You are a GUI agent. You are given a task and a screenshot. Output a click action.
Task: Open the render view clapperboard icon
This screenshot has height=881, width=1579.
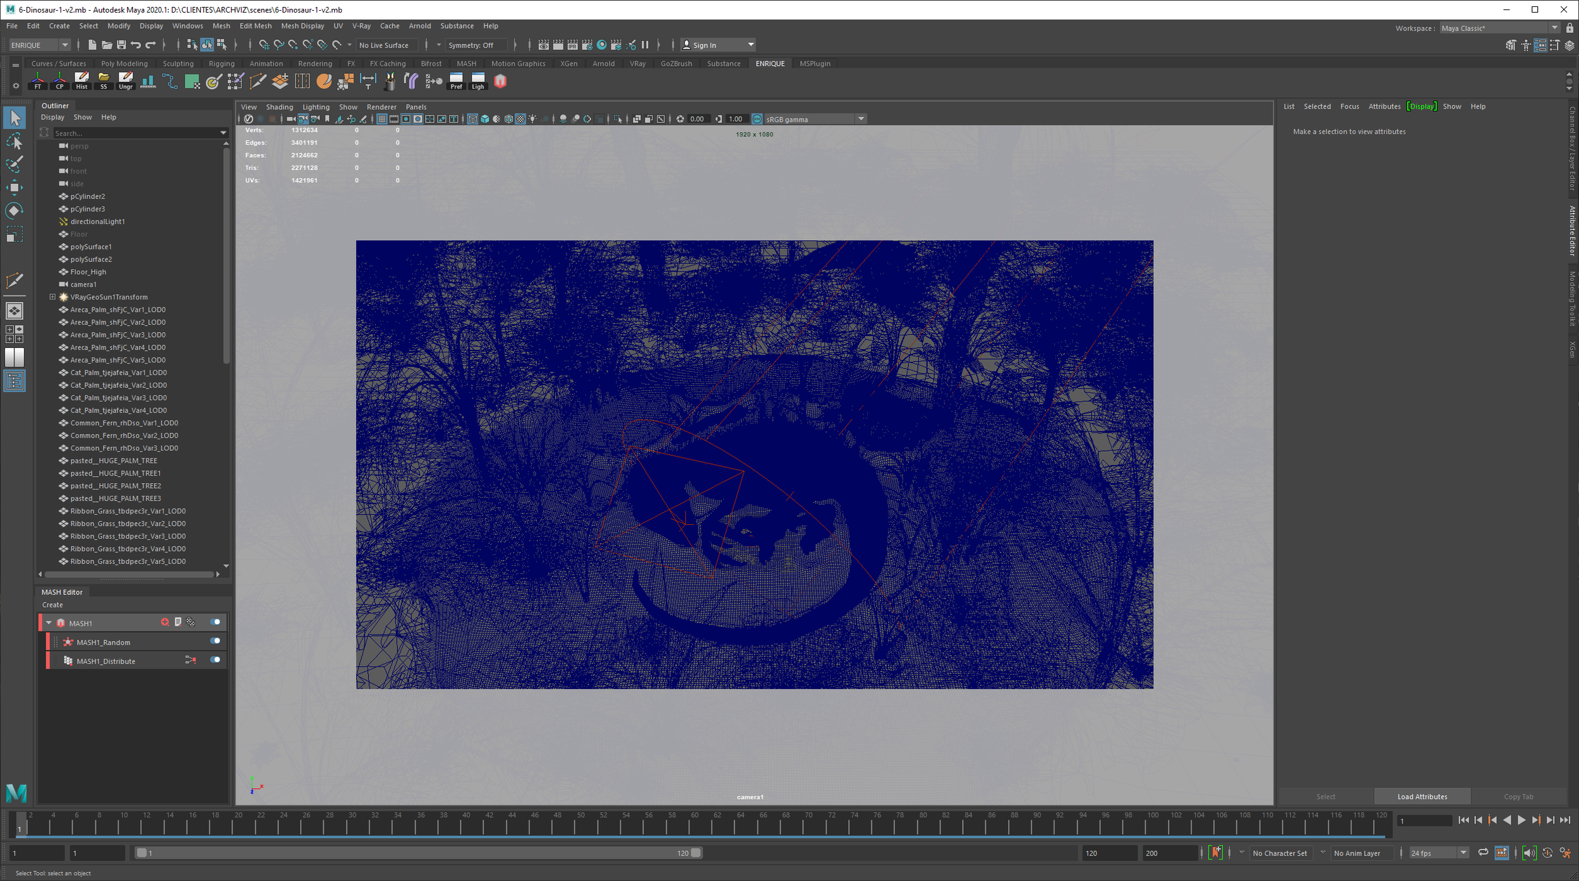point(543,45)
